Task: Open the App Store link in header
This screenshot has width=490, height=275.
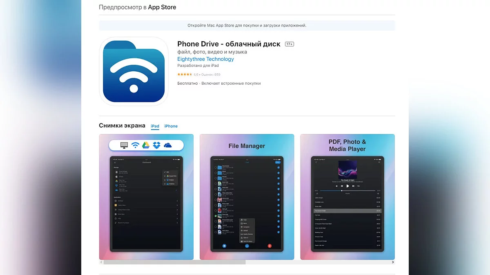Action: coord(162,7)
